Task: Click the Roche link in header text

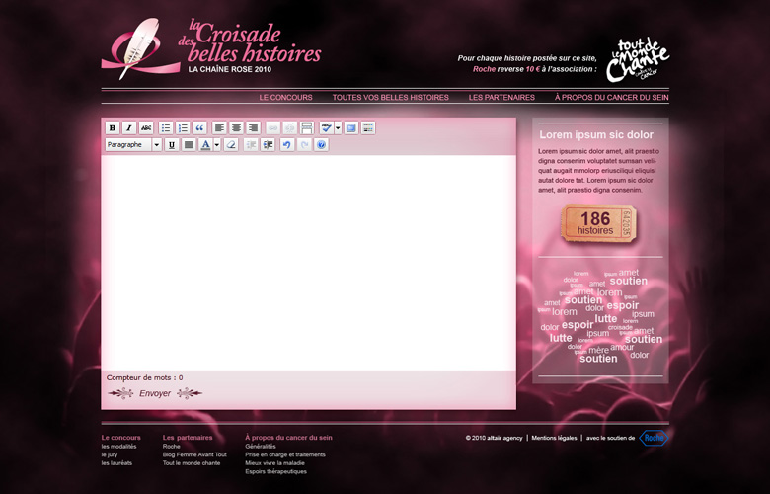Action: coord(484,69)
